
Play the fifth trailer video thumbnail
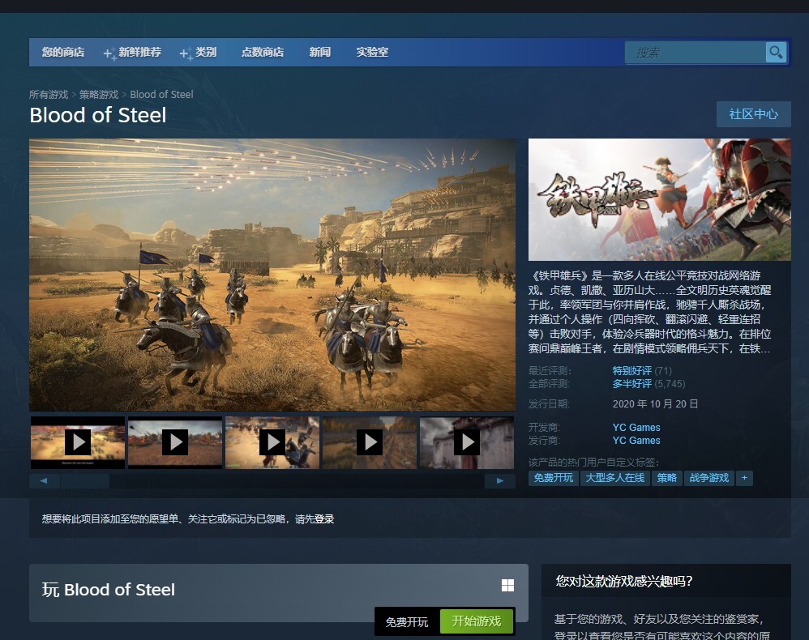[467, 442]
